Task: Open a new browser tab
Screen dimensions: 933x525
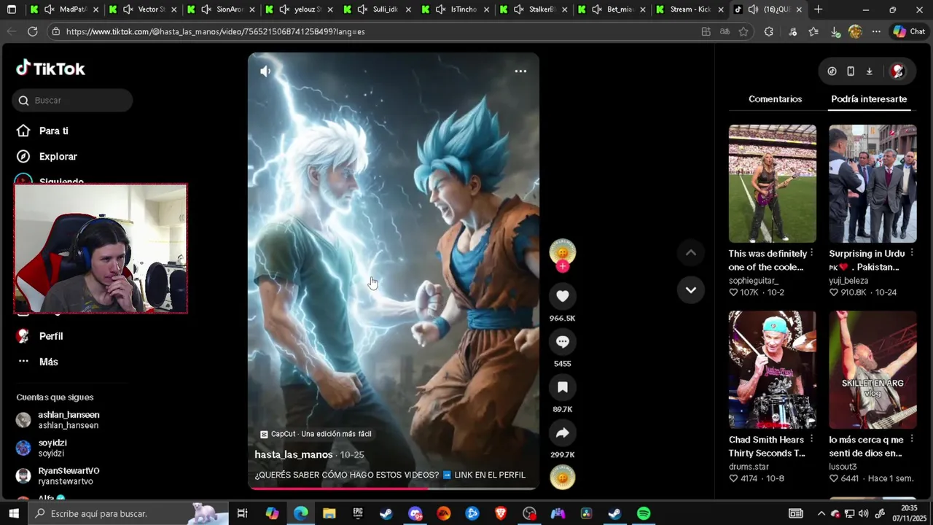Action: pos(819,9)
